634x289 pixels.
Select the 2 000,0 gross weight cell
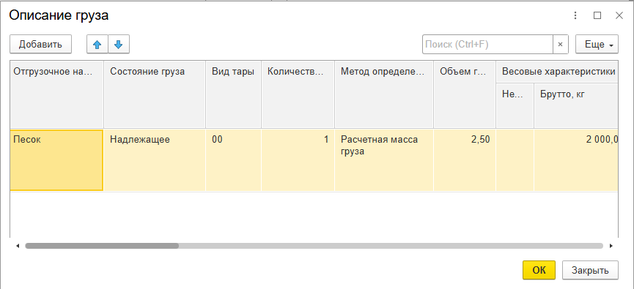coord(576,160)
